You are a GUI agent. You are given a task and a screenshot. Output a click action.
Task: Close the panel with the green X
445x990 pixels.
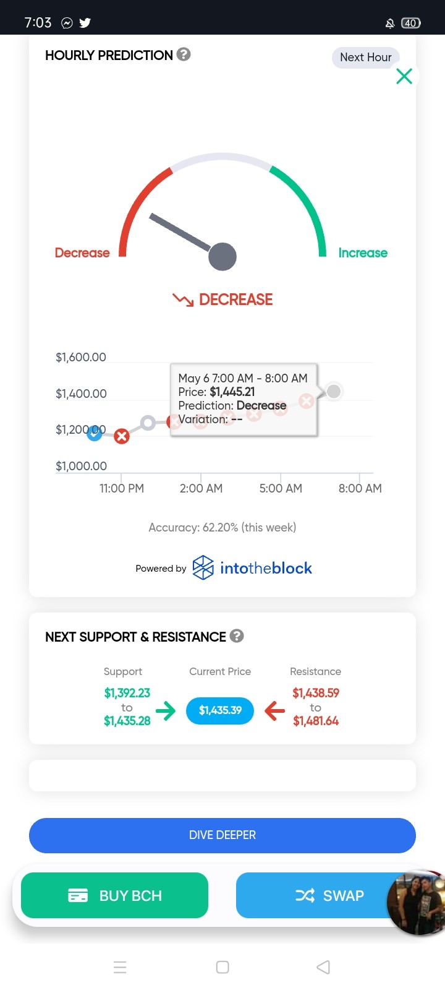pyautogui.click(x=404, y=76)
